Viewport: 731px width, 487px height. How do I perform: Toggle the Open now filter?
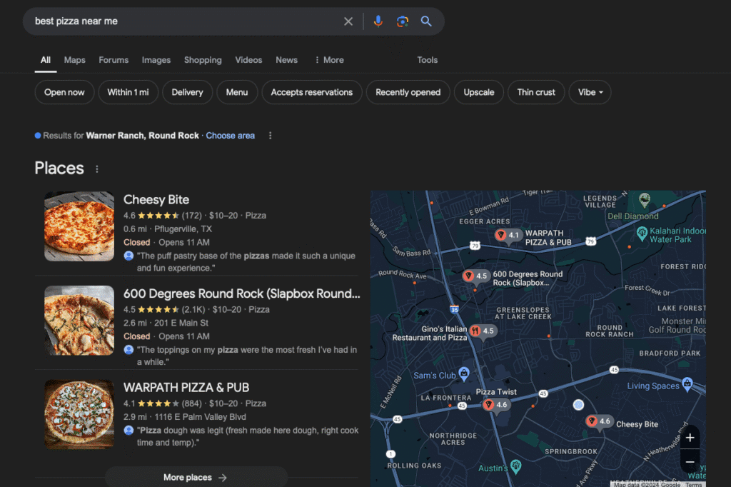click(64, 92)
